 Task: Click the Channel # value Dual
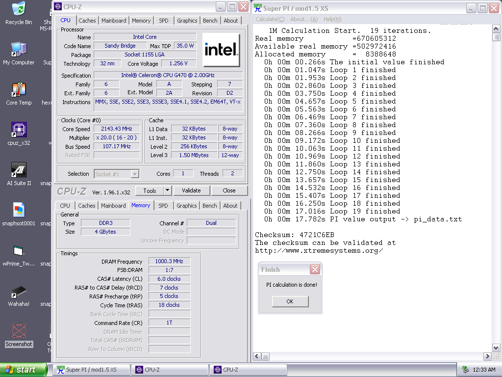click(211, 223)
